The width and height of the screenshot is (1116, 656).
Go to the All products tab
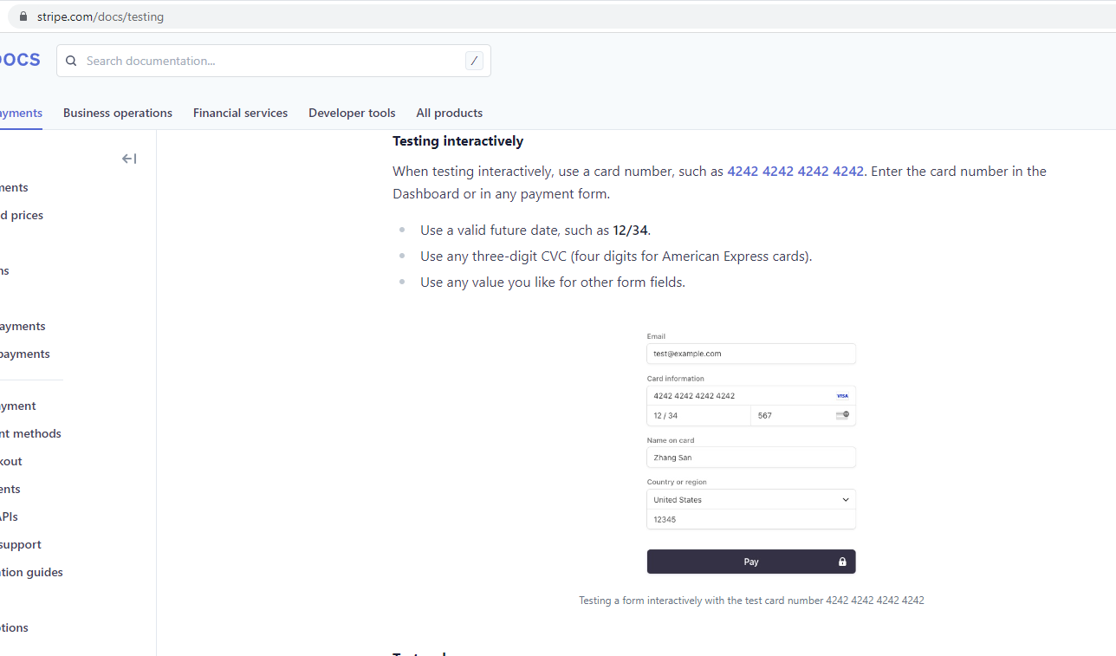pos(449,113)
